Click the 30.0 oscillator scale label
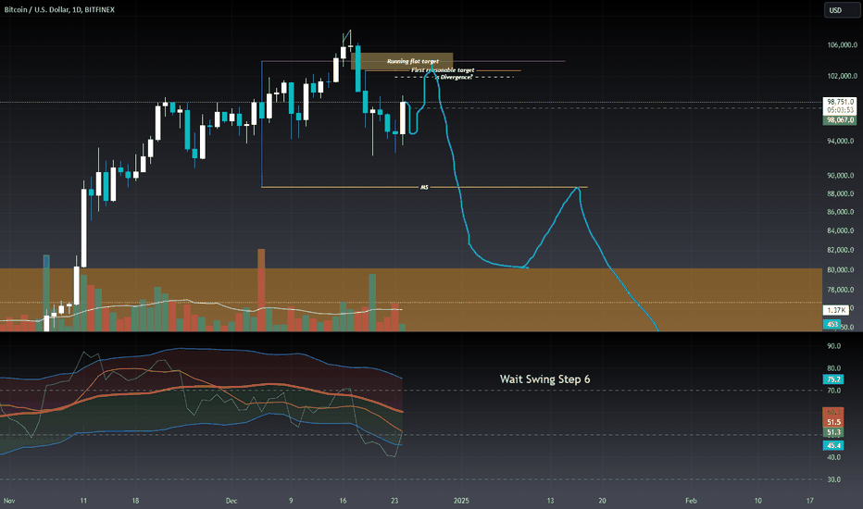 (834, 479)
